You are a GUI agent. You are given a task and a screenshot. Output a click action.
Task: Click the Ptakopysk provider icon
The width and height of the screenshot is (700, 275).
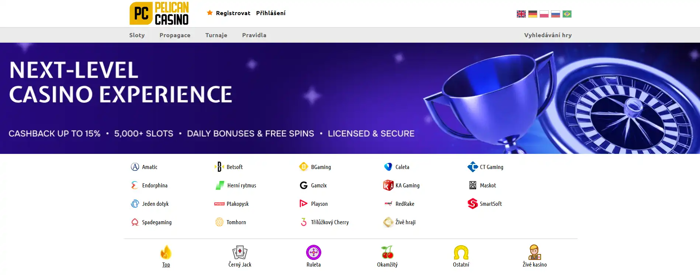[x=219, y=204]
